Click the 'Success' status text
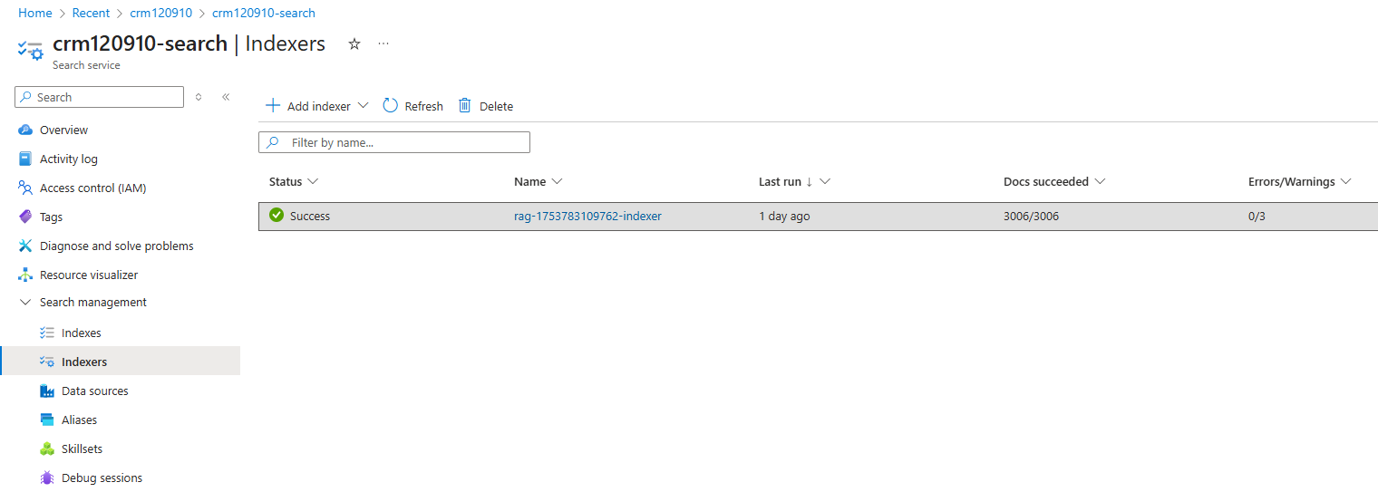The width and height of the screenshot is (1378, 492). 310,216
